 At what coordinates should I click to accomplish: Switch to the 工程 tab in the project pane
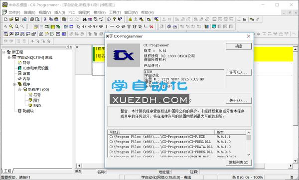pyautogui.click(x=7, y=171)
